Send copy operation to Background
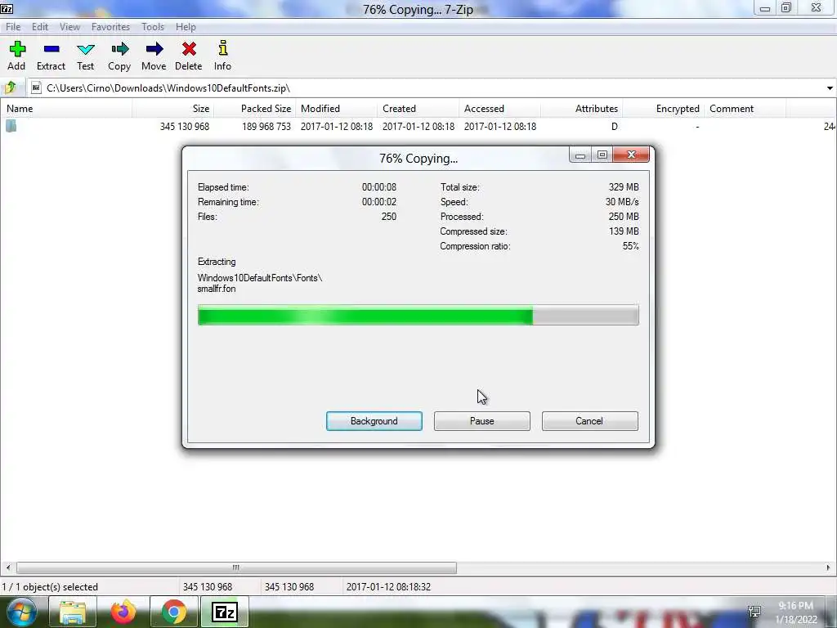The width and height of the screenshot is (837, 628). (x=374, y=421)
